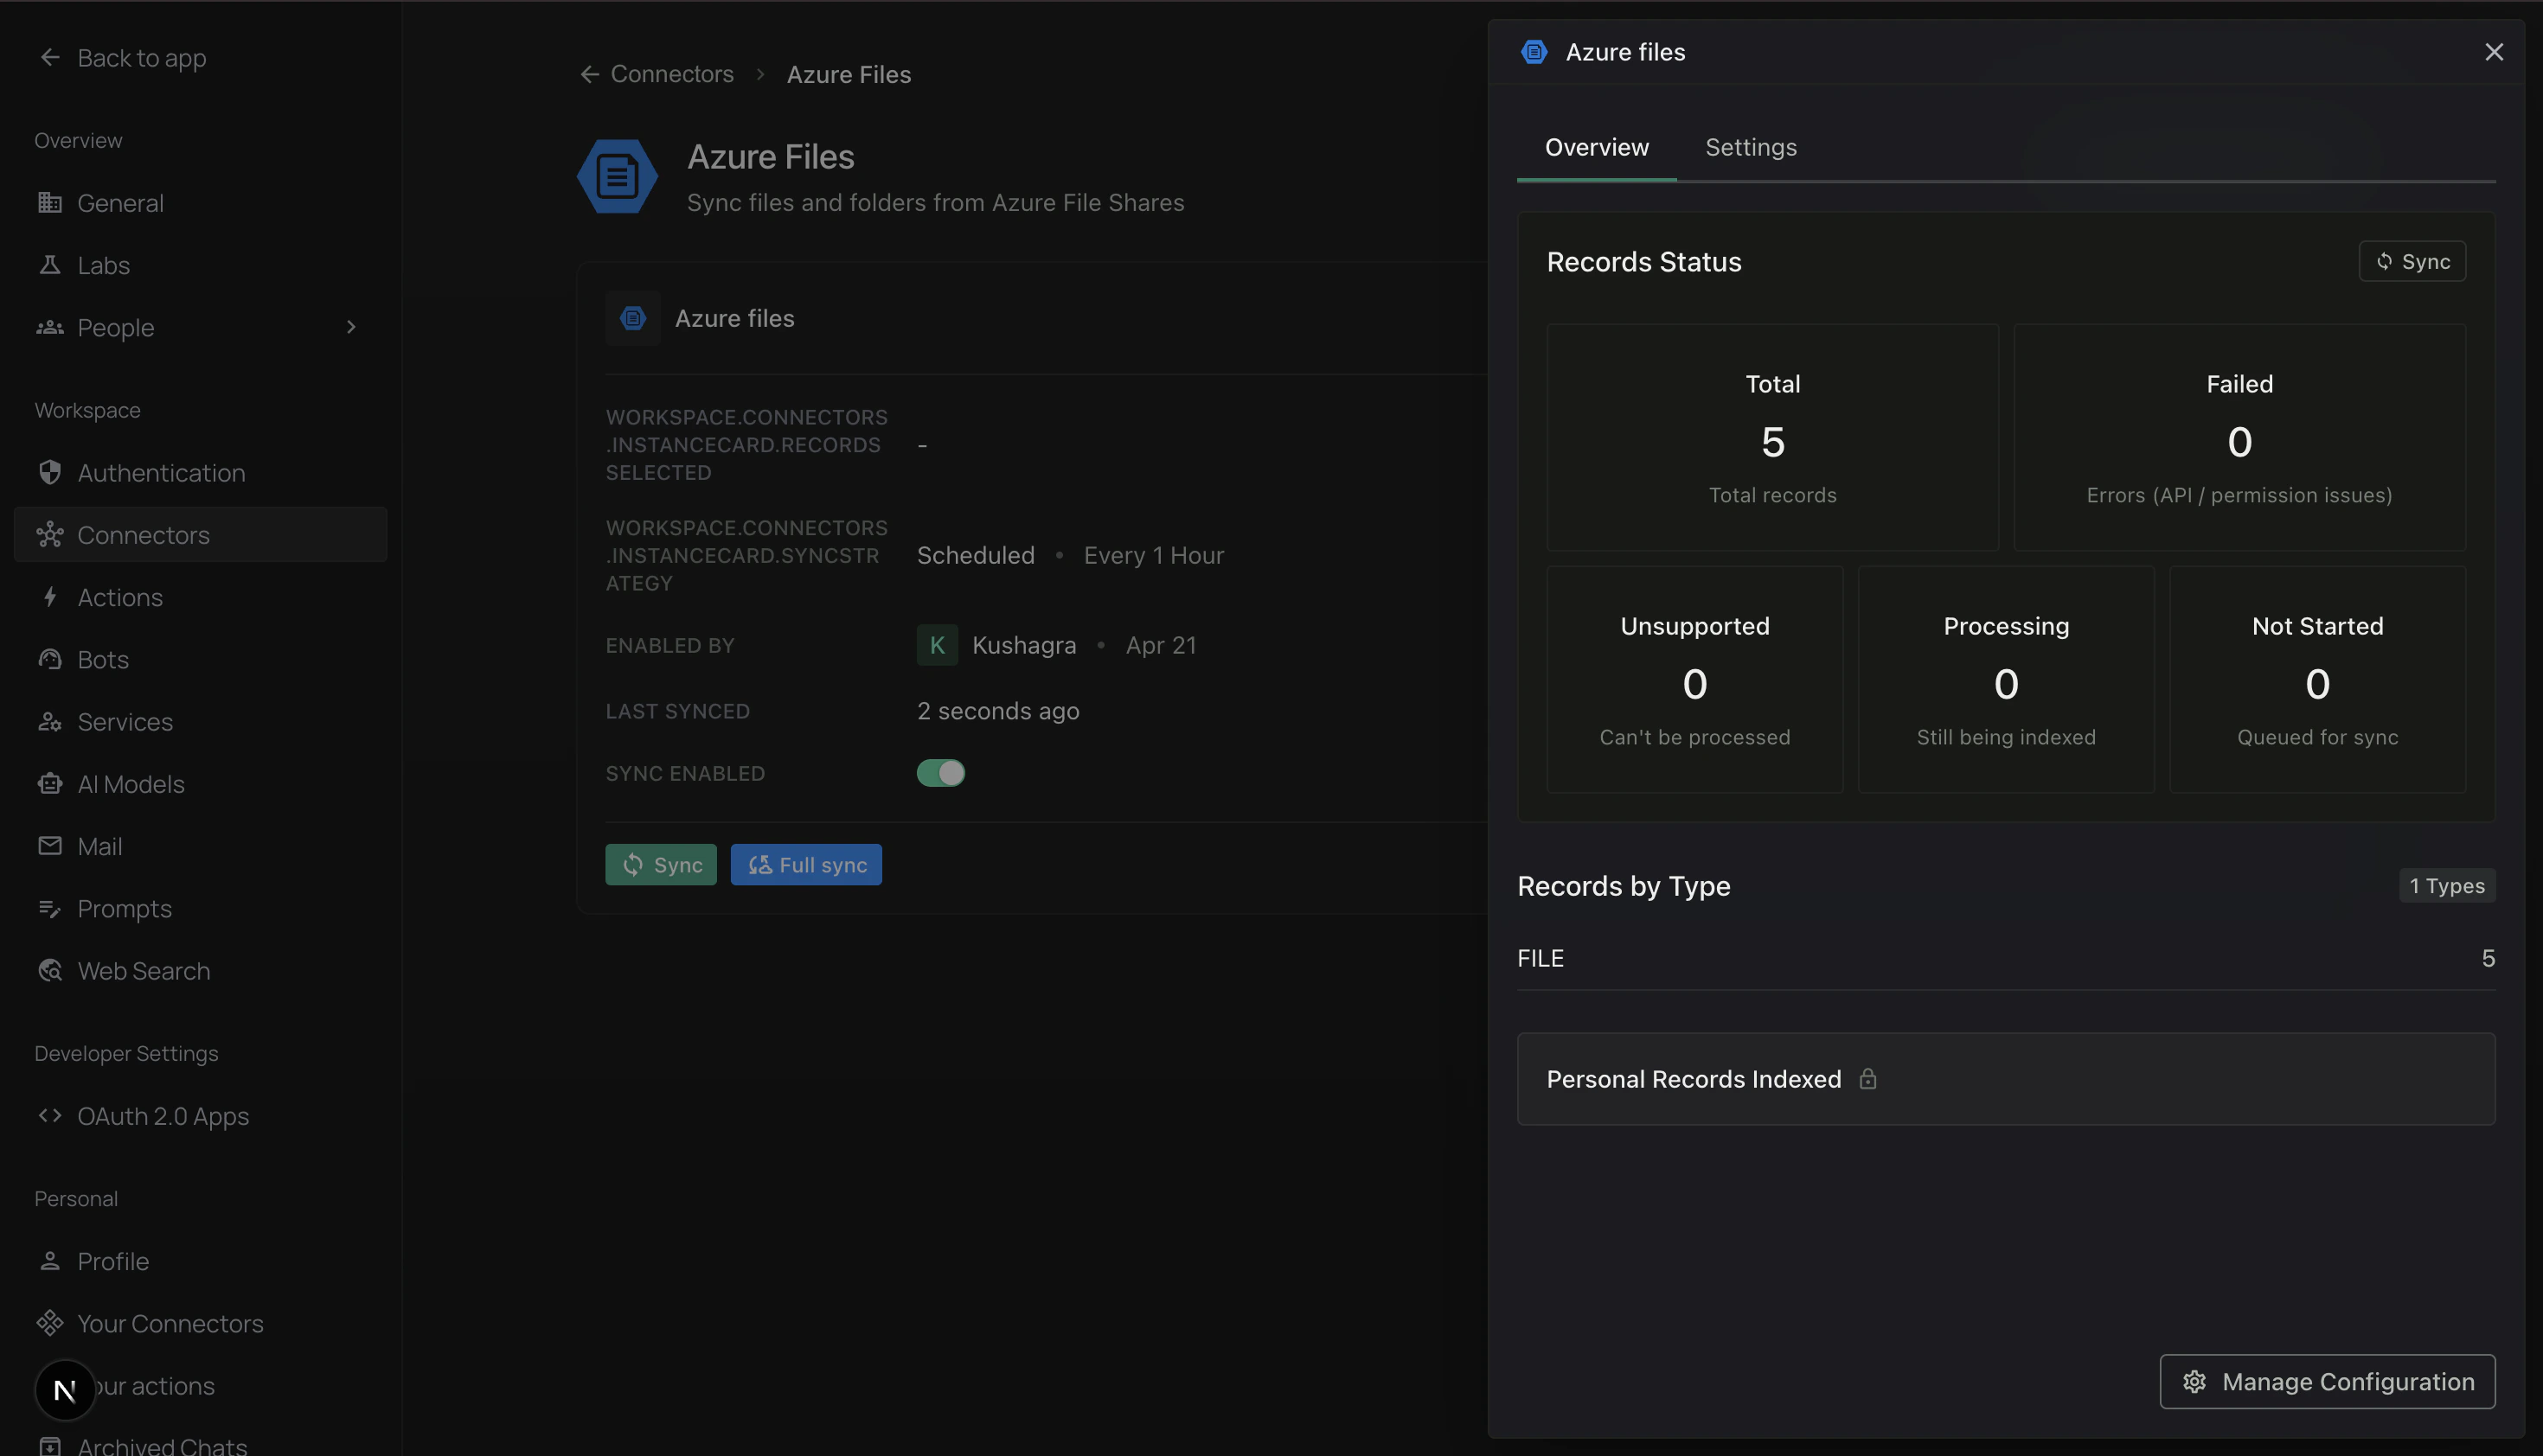Click the Connectors hub icon in sidebar
The image size is (2543, 1456).
tap(50, 535)
